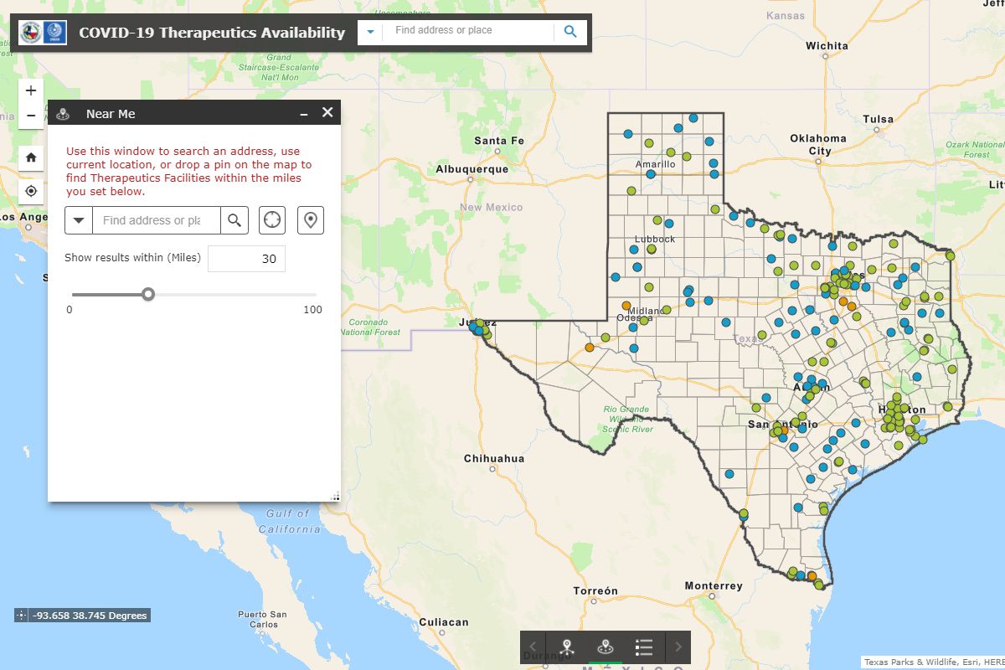Click the distance slider handle
Screen dimensions: 1005x670
[x=148, y=294]
